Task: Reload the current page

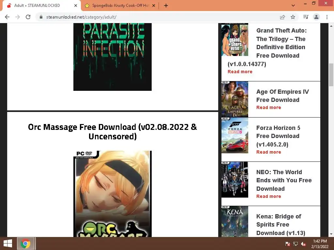Action: tap(28, 17)
